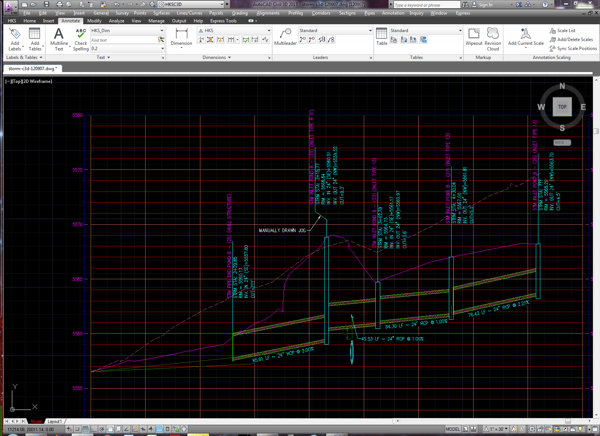Click Add Tables icon
The width and height of the screenshot is (600, 436).
[35, 39]
